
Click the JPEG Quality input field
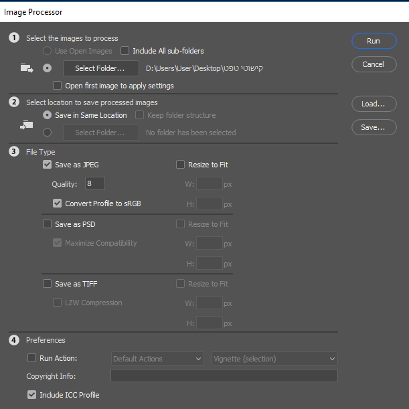tap(95, 183)
